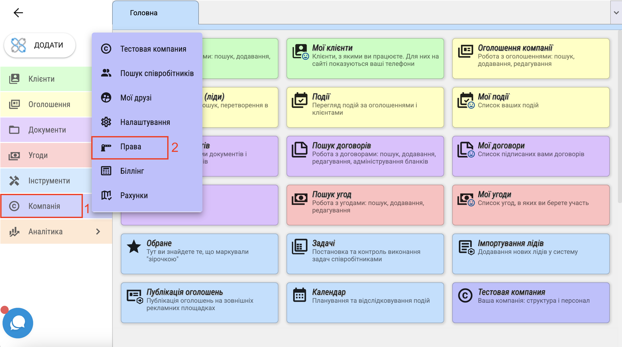Open Налаштування from the popup menu

click(147, 122)
